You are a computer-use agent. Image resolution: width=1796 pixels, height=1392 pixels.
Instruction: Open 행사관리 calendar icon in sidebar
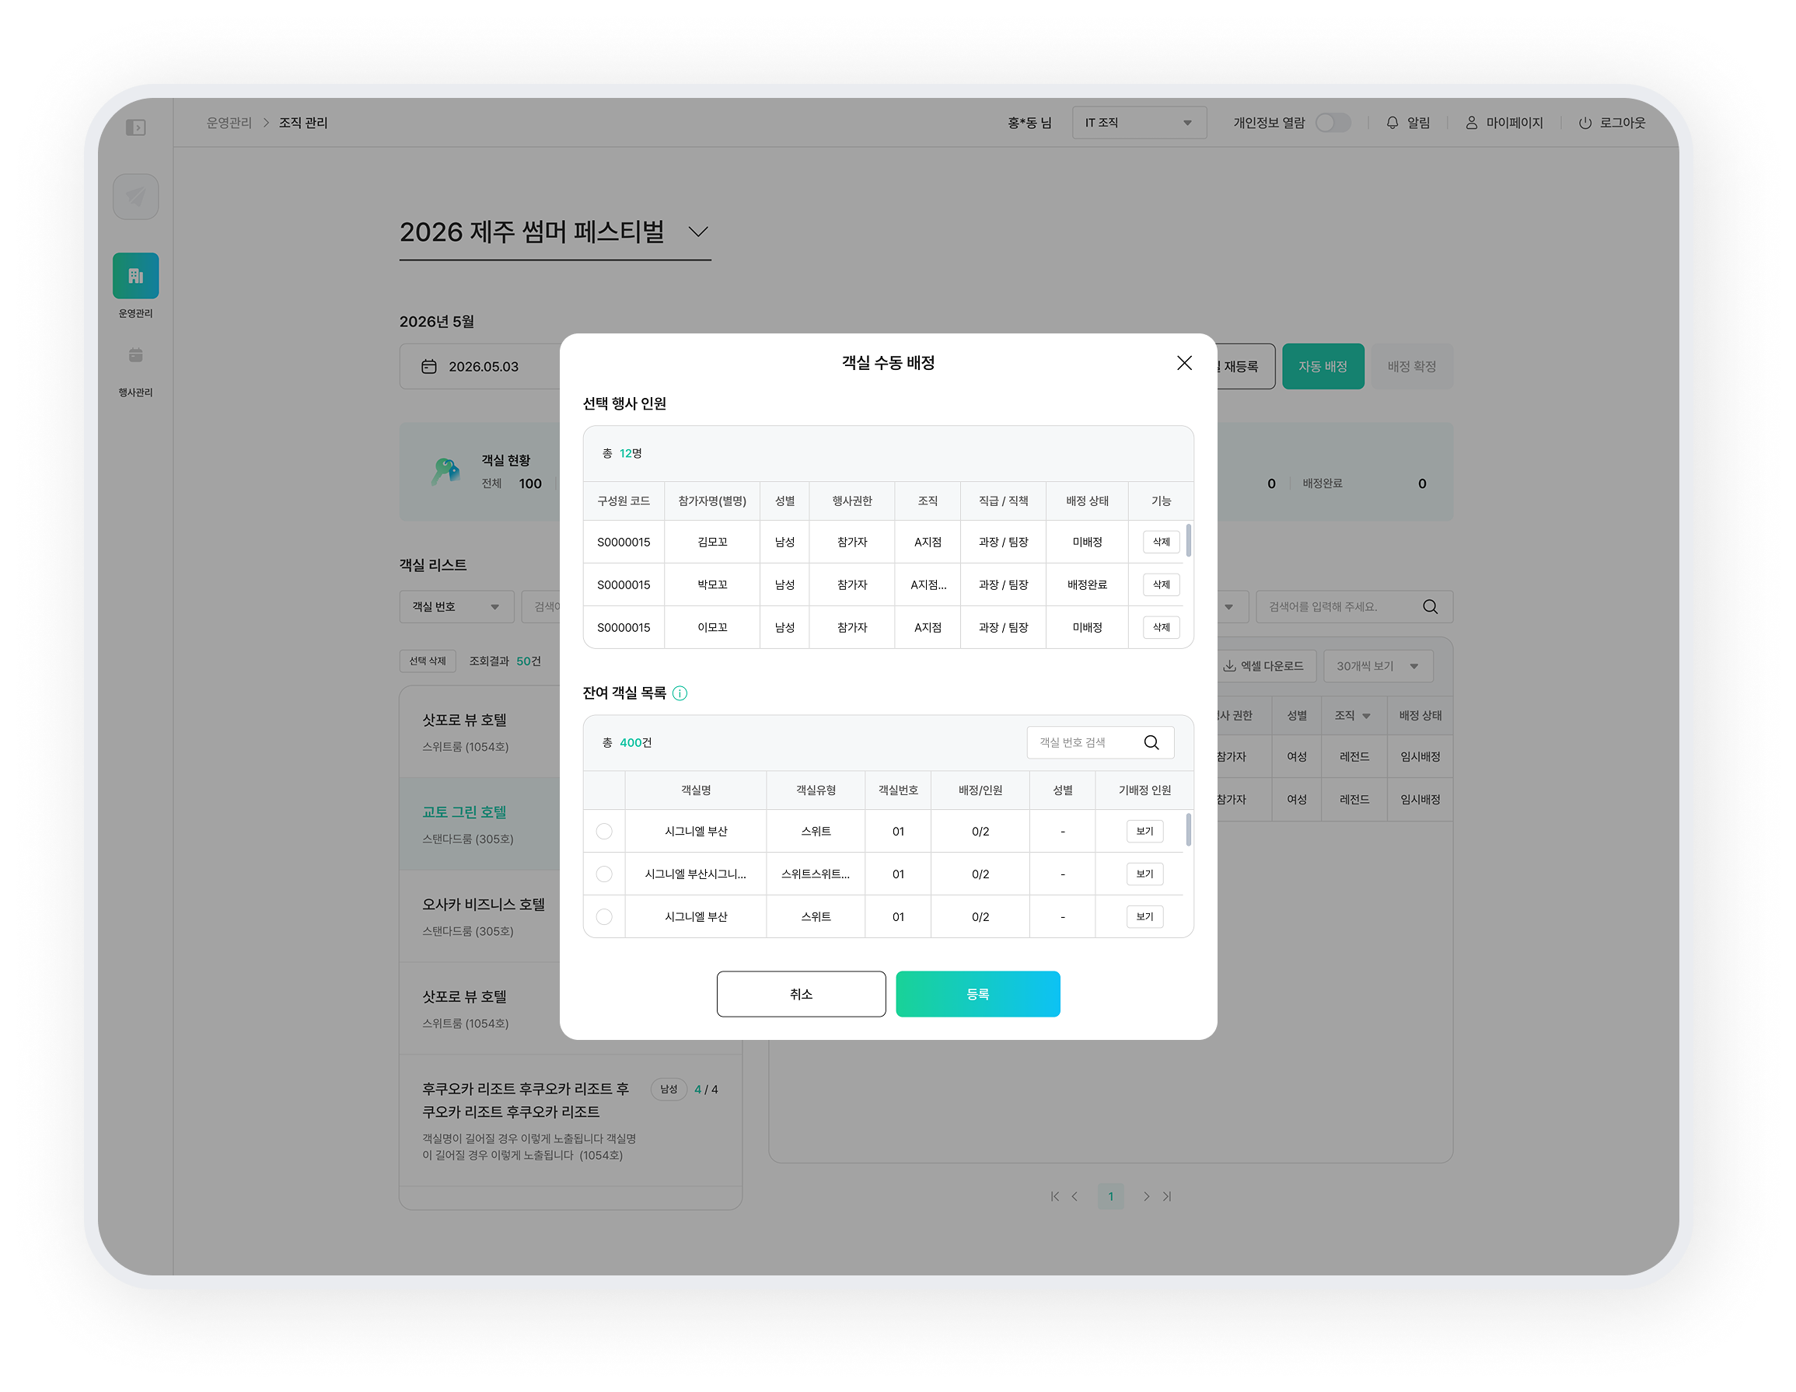tap(136, 355)
